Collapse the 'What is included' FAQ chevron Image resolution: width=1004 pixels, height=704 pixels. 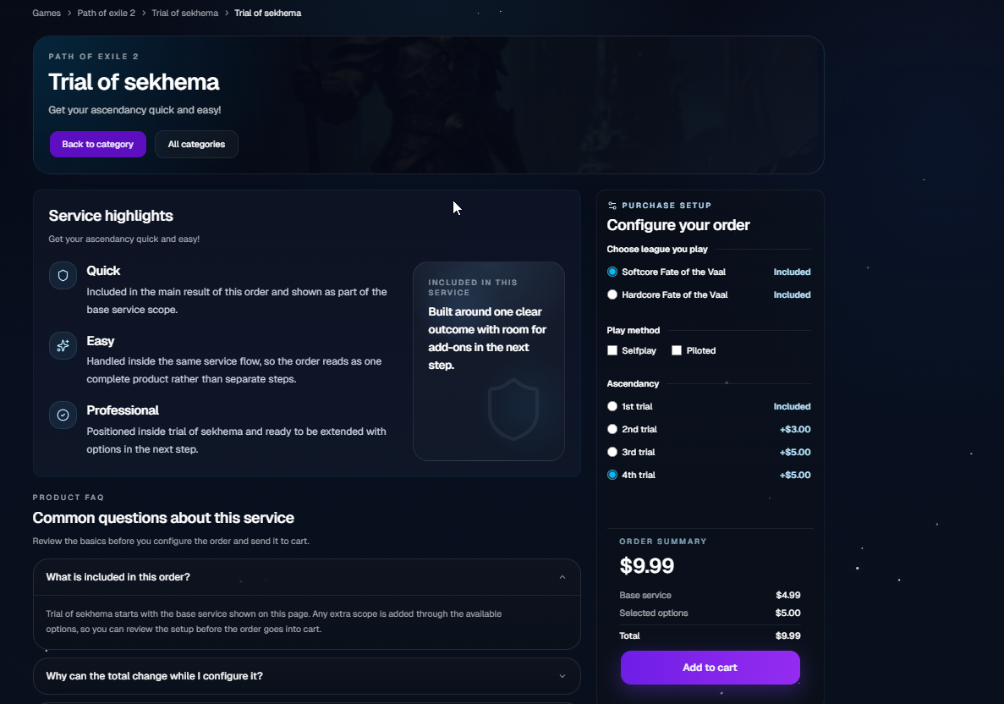[562, 577]
